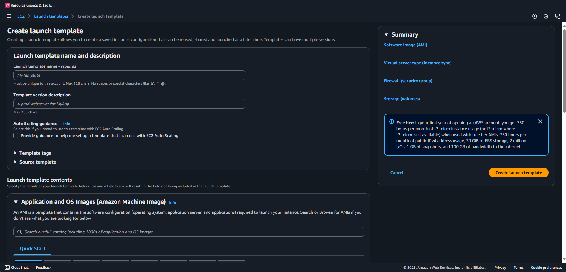The width and height of the screenshot is (566, 272).
Task: Click the orange Create launch template button
Action: pyautogui.click(x=519, y=173)
